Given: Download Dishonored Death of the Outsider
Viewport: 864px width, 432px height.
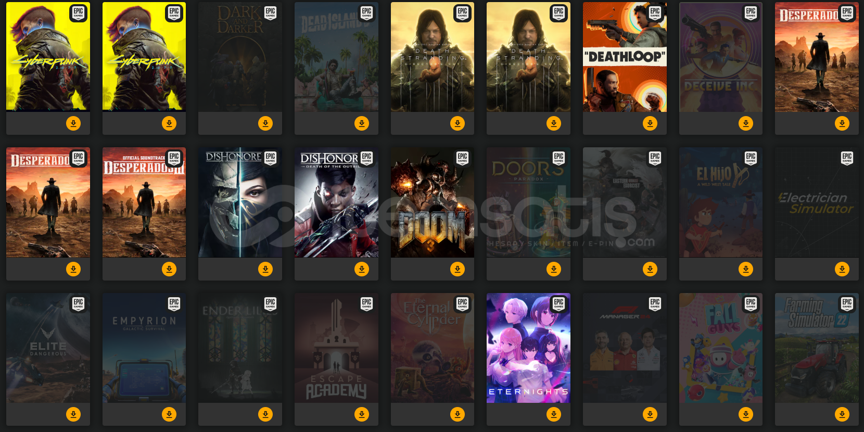Looking at the screenshot, I should 362,269.
